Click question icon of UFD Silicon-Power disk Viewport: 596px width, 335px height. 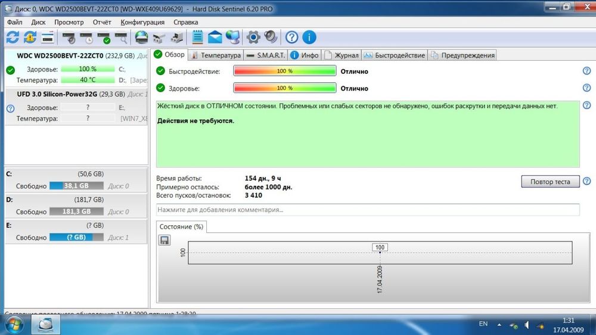(x=10, y=108)
